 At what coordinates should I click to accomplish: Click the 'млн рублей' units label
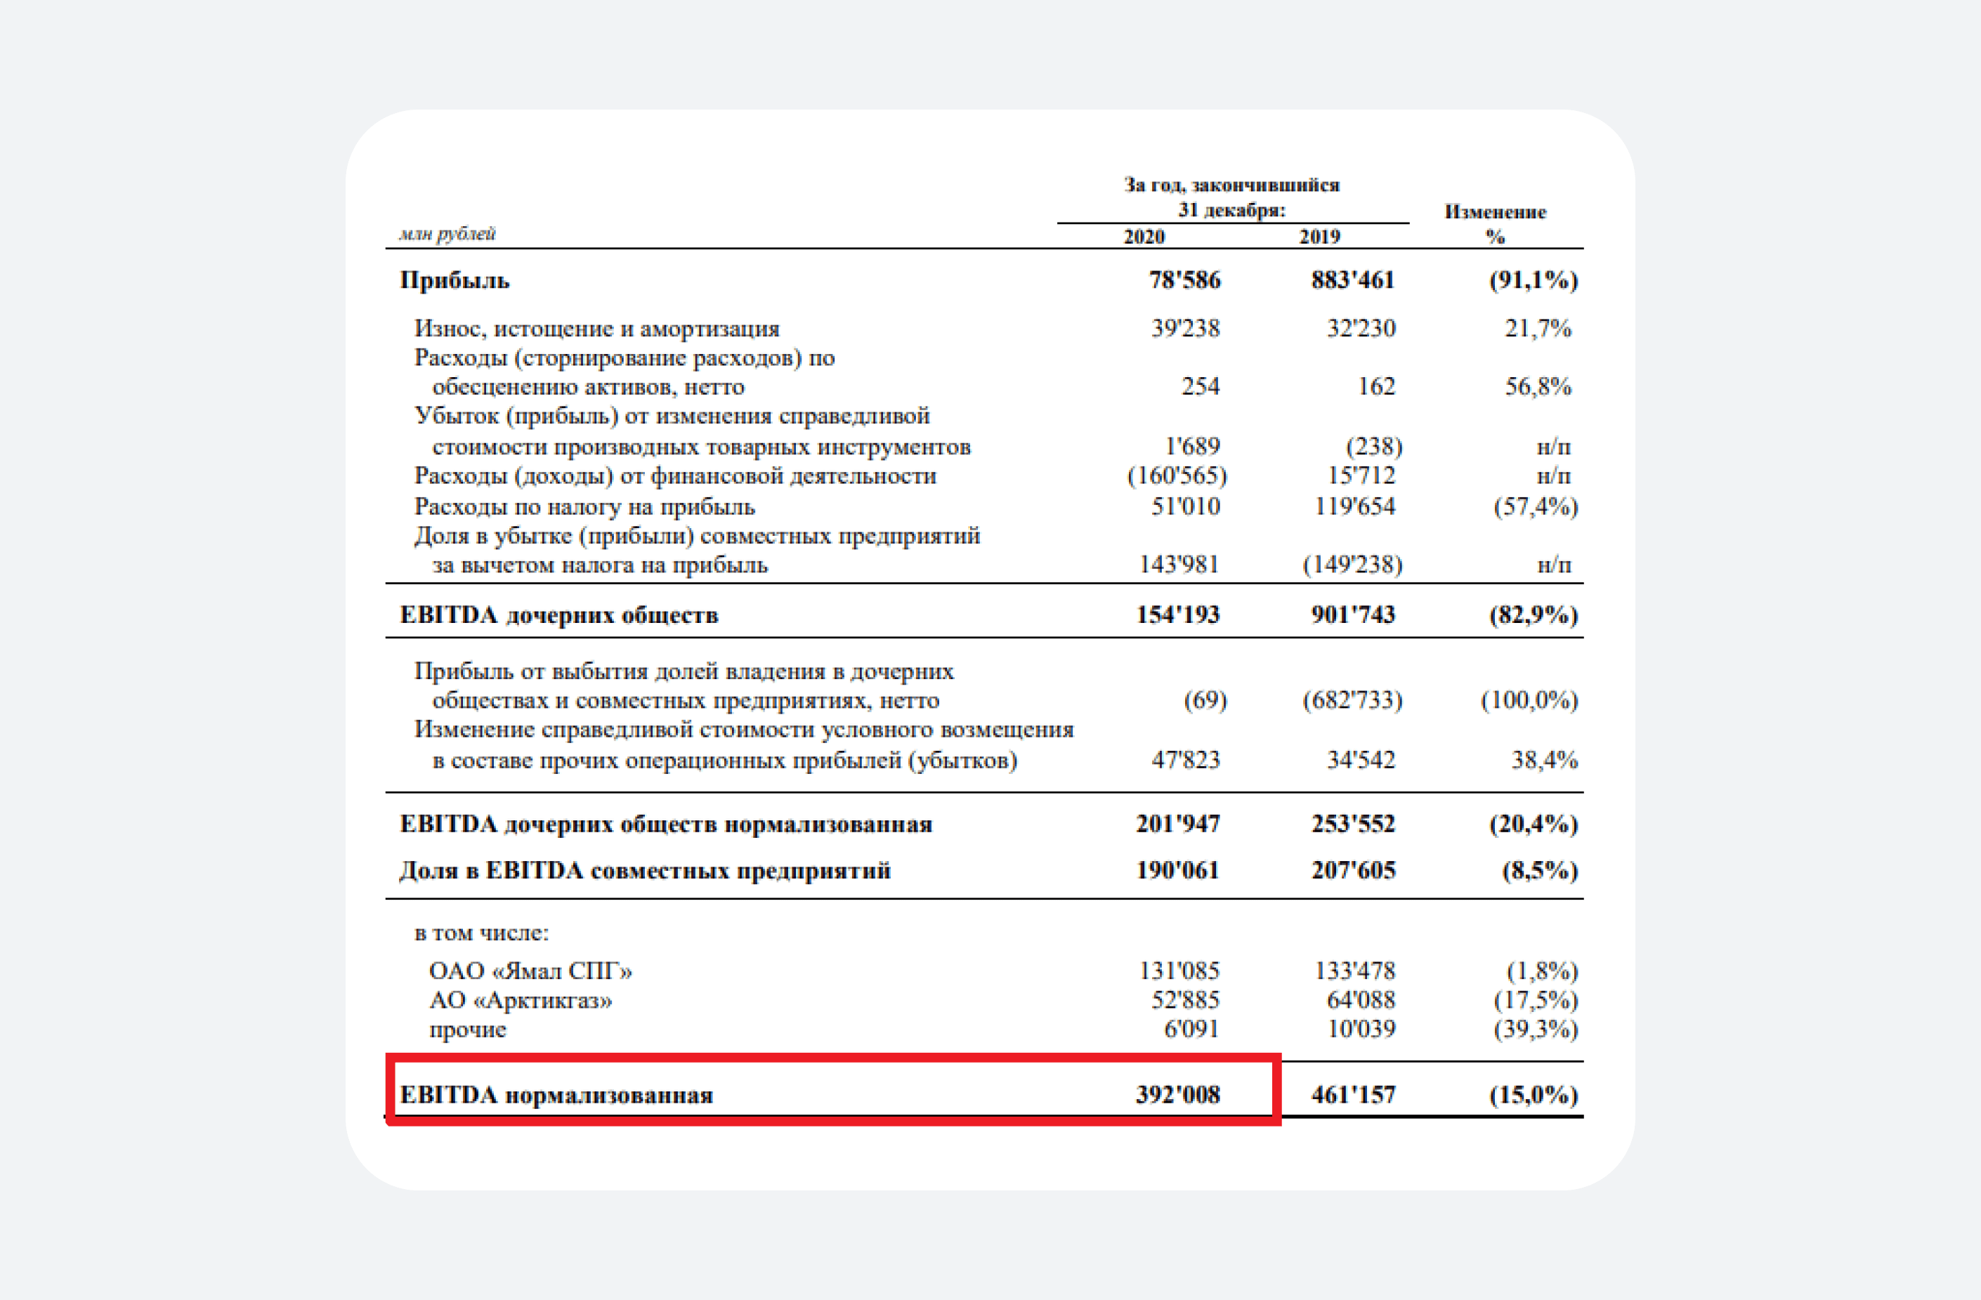[x=447, y=234]
